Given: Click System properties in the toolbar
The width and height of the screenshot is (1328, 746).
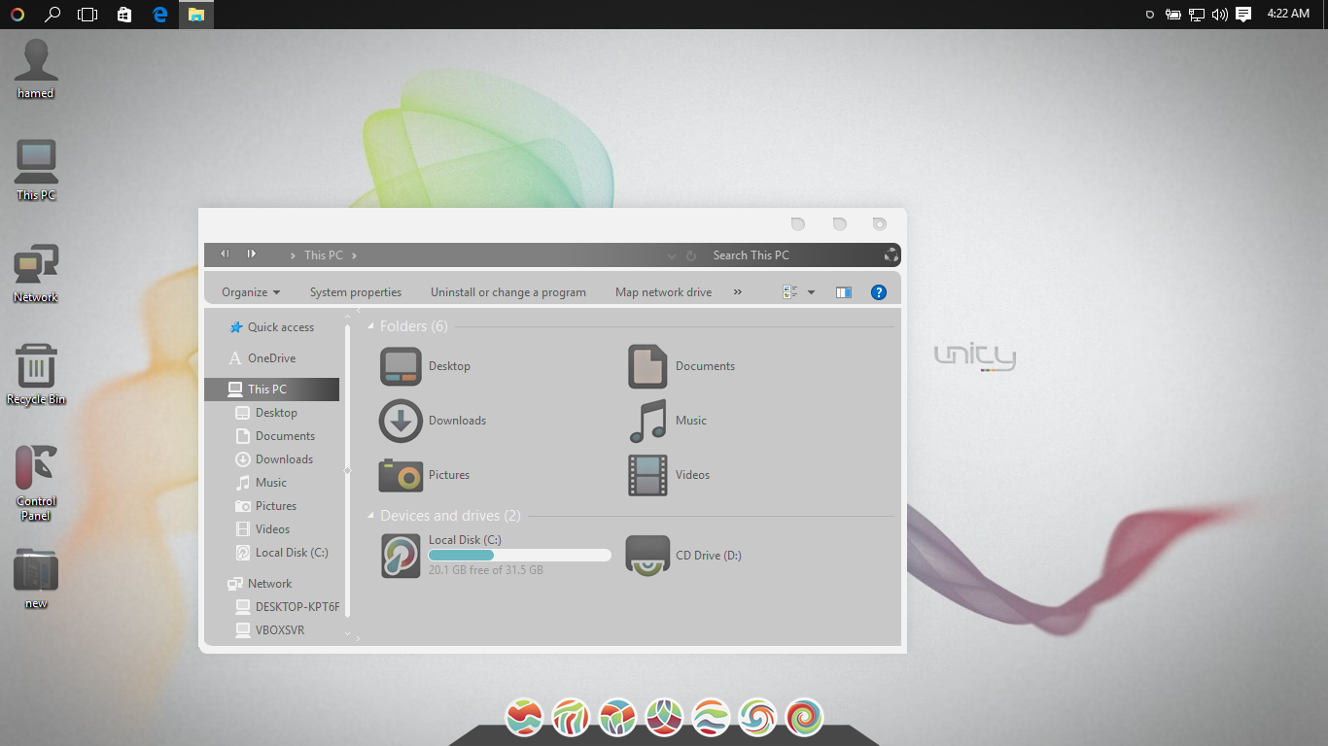Looking at the screenshot, I should (355, 292).
